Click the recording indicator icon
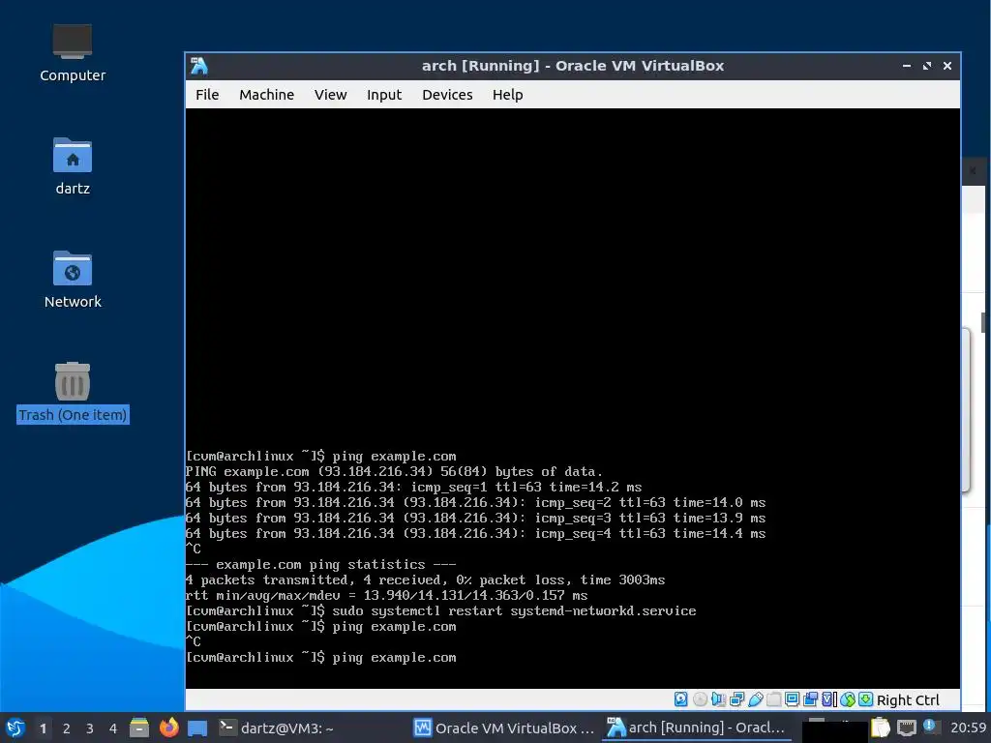The image size is (991, 743). click(810, 698)
